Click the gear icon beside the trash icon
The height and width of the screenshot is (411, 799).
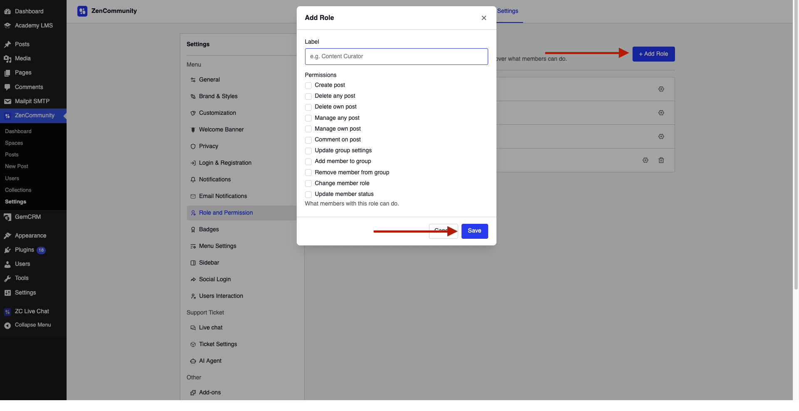coord(645,160)
